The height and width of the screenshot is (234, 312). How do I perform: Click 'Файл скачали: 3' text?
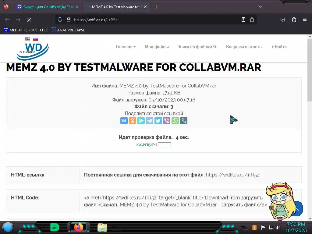pyautogui.click(x=154, y=107)
